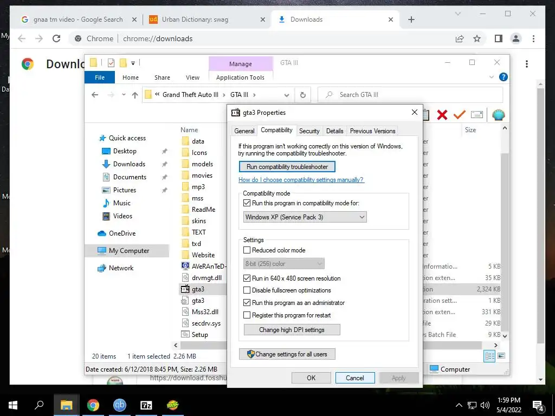Click the Chrome address bar
This screenshot has width=555, height=416.
pos(262,38)
